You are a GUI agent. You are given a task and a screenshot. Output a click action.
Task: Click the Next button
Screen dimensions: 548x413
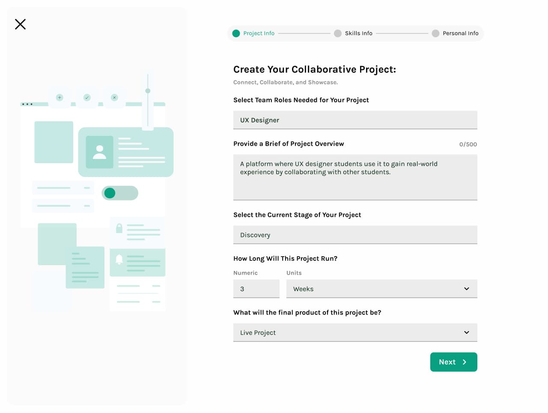click(454, 362)
